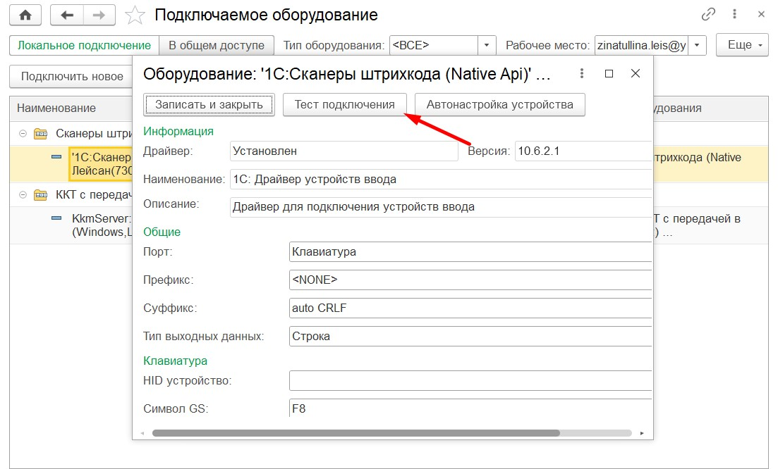Click Тип выходных данных field Строка
This screenshot has height=469, width=778.
(470, 337)
